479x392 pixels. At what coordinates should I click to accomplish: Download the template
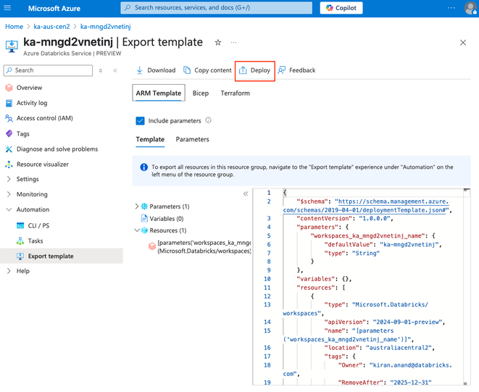156,70
